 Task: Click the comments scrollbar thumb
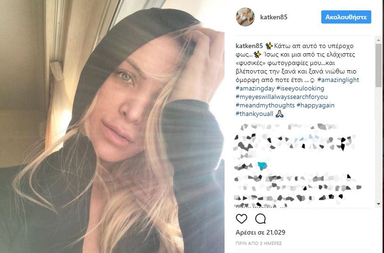click(378, 65)
